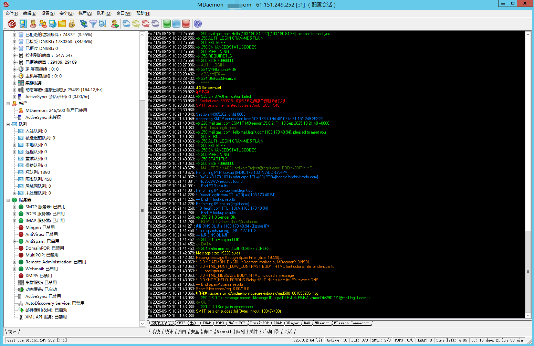Screen dimensions: 534x346
Task: Open the 设置(S) menu
Action: (48, 13)
